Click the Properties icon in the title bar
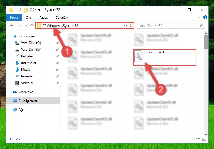The height and width of the screenshot is (149, 214). (x=20, y=10)
